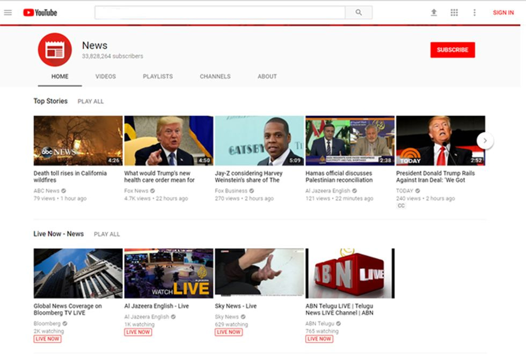The image size is (526, 354).
Task: Open the ABN Telugu channel name
Action: (320, 323)
